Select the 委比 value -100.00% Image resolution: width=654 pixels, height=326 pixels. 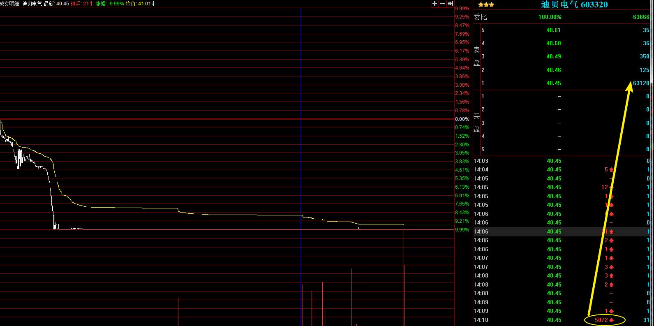[x=549, y=17]
